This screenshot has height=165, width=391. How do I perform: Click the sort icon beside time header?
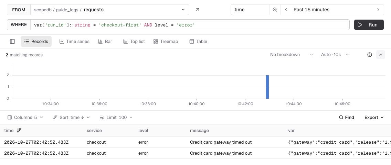click(19, 130)
